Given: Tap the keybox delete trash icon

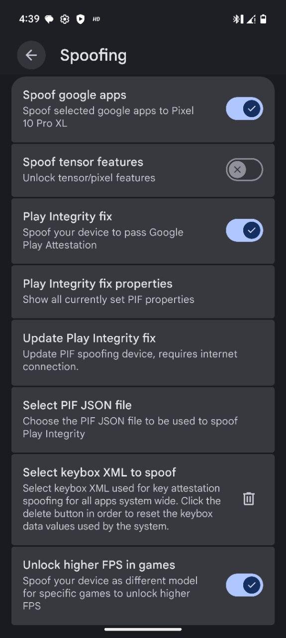Looking at the screenshot, I should pos(249,499).
